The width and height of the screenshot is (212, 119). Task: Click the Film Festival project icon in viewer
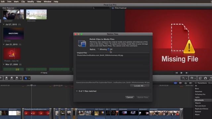[113, 8]
